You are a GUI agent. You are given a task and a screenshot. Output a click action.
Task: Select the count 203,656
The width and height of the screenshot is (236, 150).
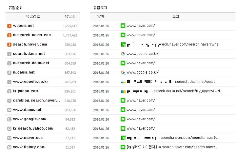pyautogui.click(x=70, y=110)
